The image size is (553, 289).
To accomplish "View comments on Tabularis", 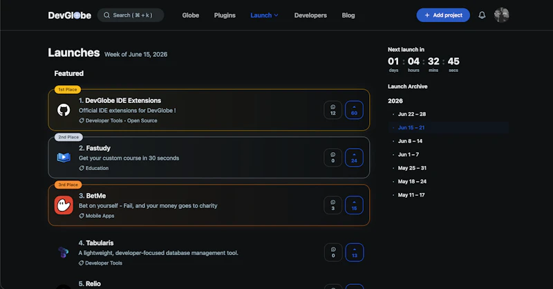I will coord(333,252).
